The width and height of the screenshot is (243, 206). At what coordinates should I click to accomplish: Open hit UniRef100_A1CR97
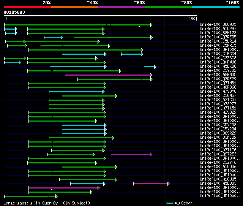click(218, 29)
